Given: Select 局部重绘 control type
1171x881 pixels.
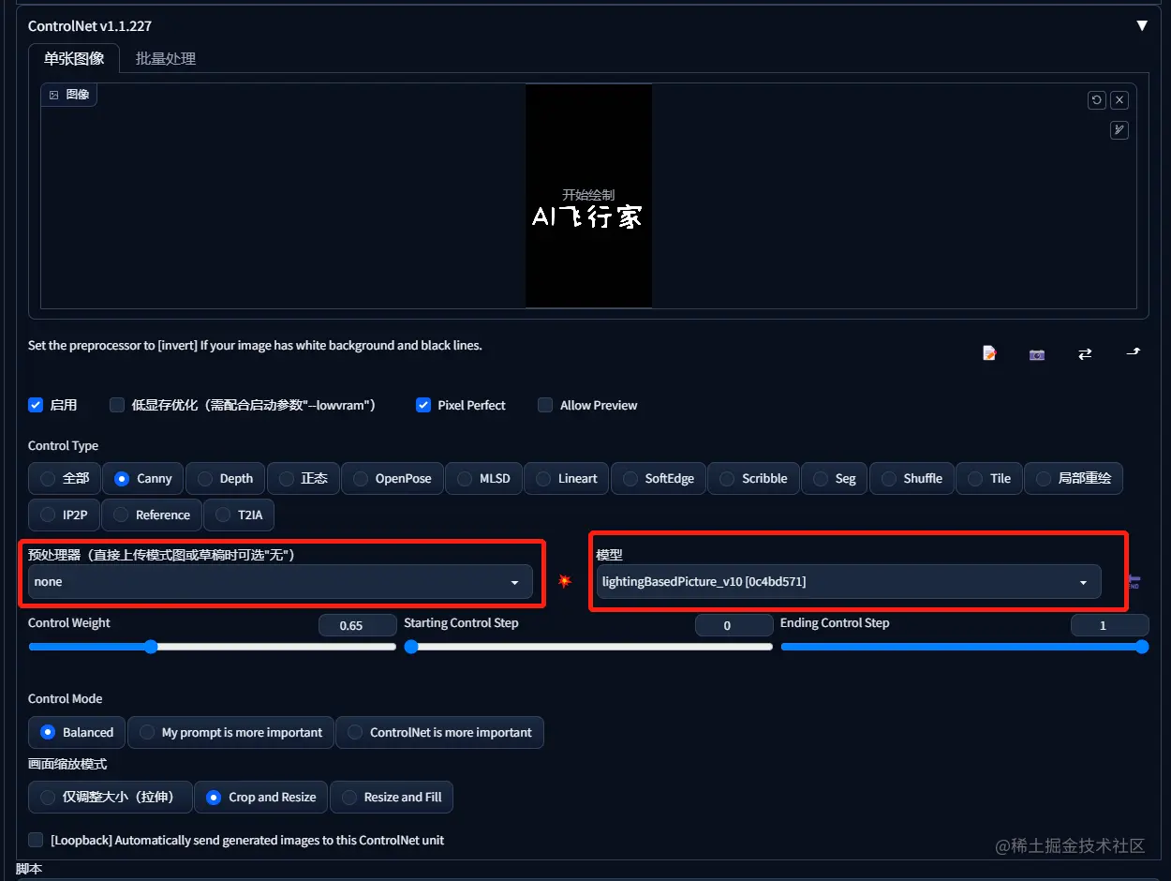Looking at the screenshot, I should (1073, 478).
